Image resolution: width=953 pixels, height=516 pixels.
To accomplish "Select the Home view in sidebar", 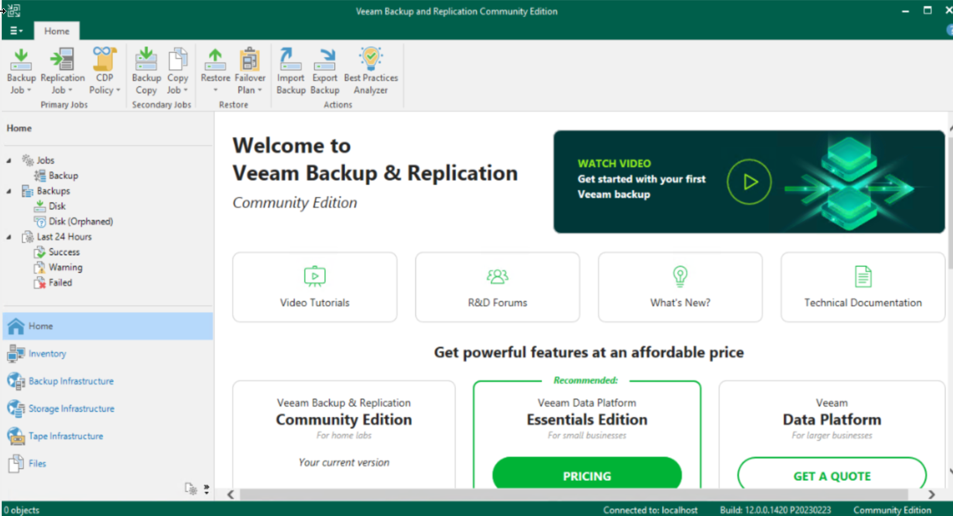I will [108, 326].
